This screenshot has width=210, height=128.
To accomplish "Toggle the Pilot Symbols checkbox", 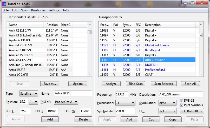I will tap(182, 105).
